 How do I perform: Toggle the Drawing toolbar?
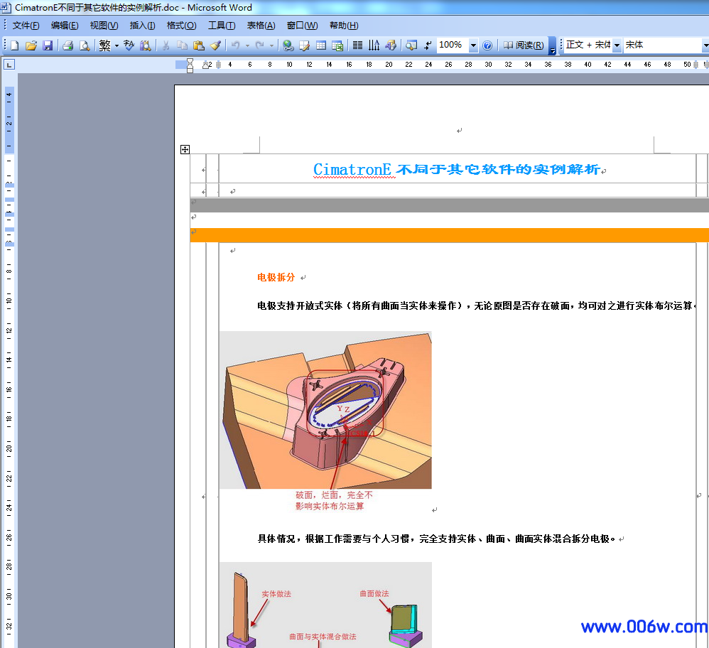click(391, 45)
